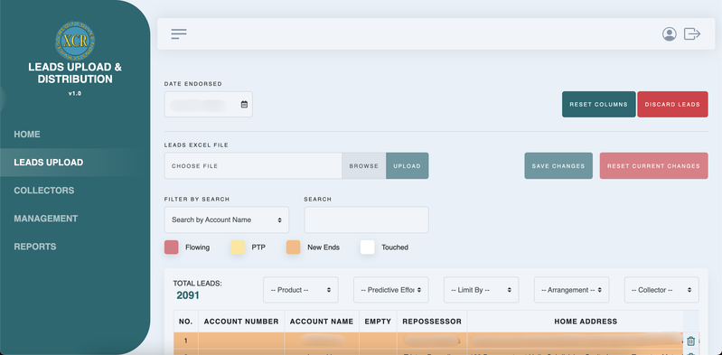
Task: Browse for a leads Excel file
Action: pos(364,166)
